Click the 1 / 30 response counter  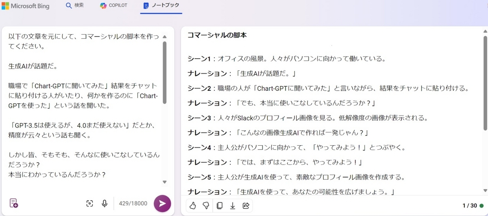click(470, 206)
